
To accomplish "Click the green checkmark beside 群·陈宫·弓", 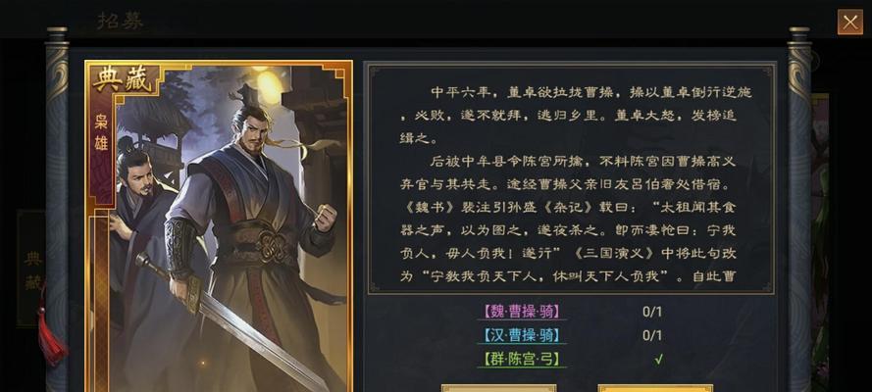I will tap(658, 360).
